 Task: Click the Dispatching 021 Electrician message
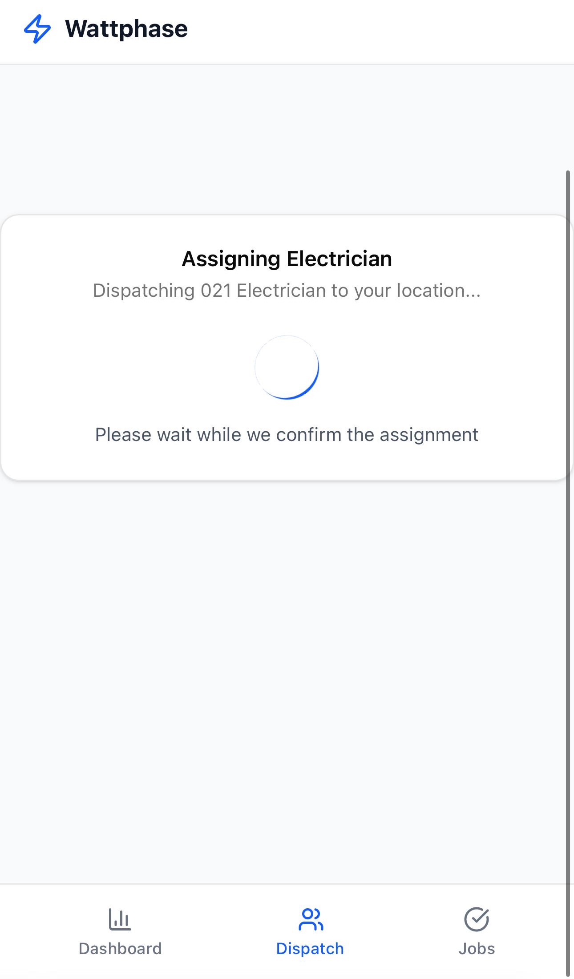(x=287, y=291)
